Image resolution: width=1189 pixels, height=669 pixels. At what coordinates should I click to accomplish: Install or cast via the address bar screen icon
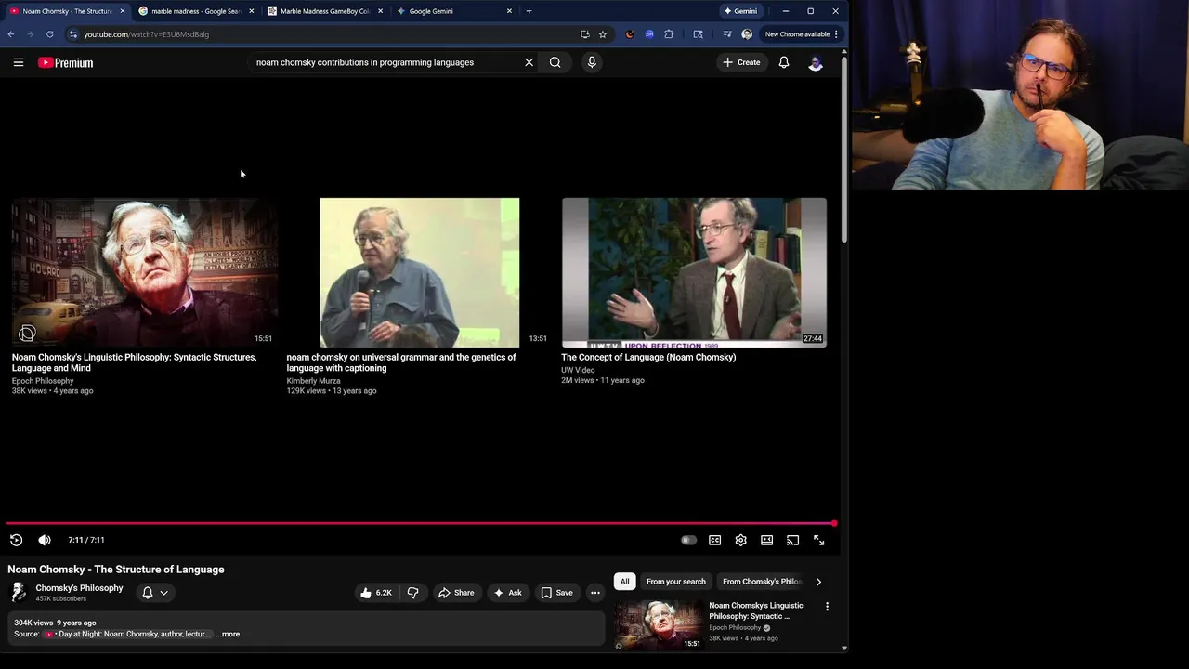point(584,34)
